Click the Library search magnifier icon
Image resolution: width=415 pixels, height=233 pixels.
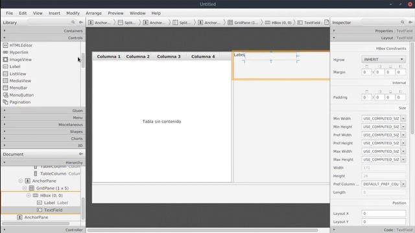pyautogui.click(x=73, y=23)
